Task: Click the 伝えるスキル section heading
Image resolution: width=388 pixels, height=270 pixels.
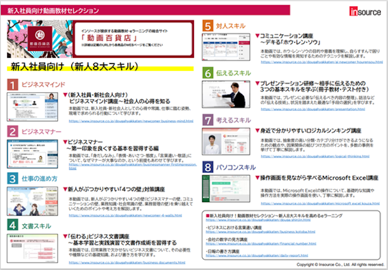Action: pyautogui.click(x=234, y=73)
